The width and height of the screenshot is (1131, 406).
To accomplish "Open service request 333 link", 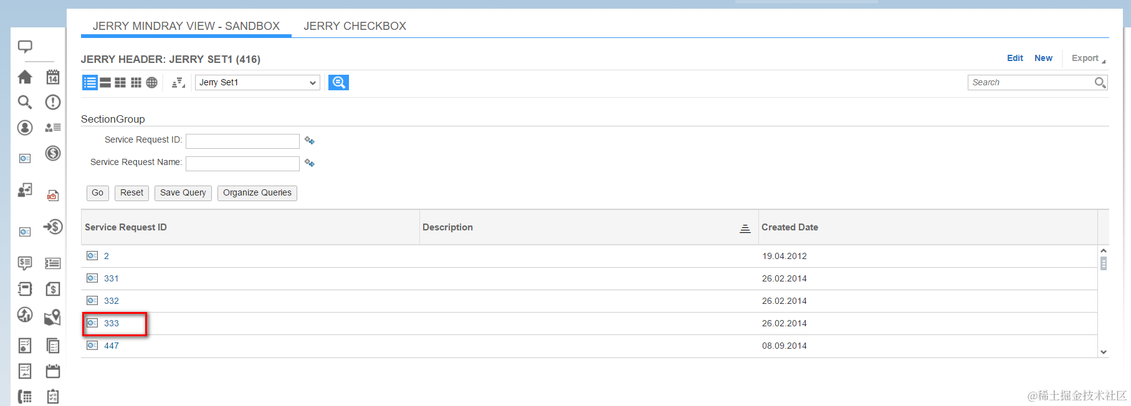I will (x=112, y=323).
